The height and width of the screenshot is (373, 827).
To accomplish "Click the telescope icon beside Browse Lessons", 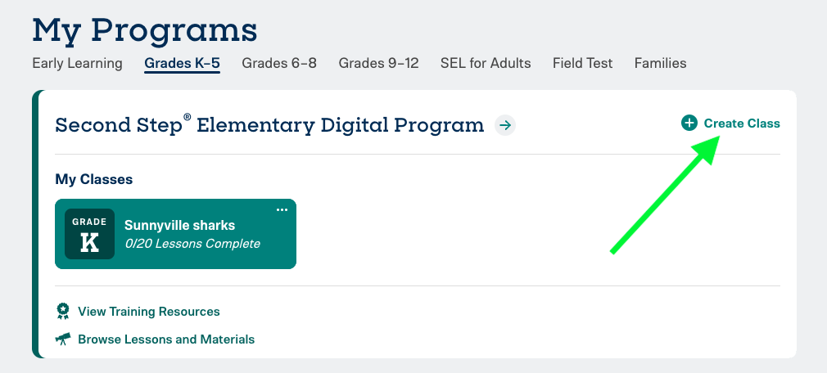I will (63, 339).
